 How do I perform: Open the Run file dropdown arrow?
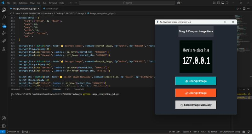tap(240, 9)
